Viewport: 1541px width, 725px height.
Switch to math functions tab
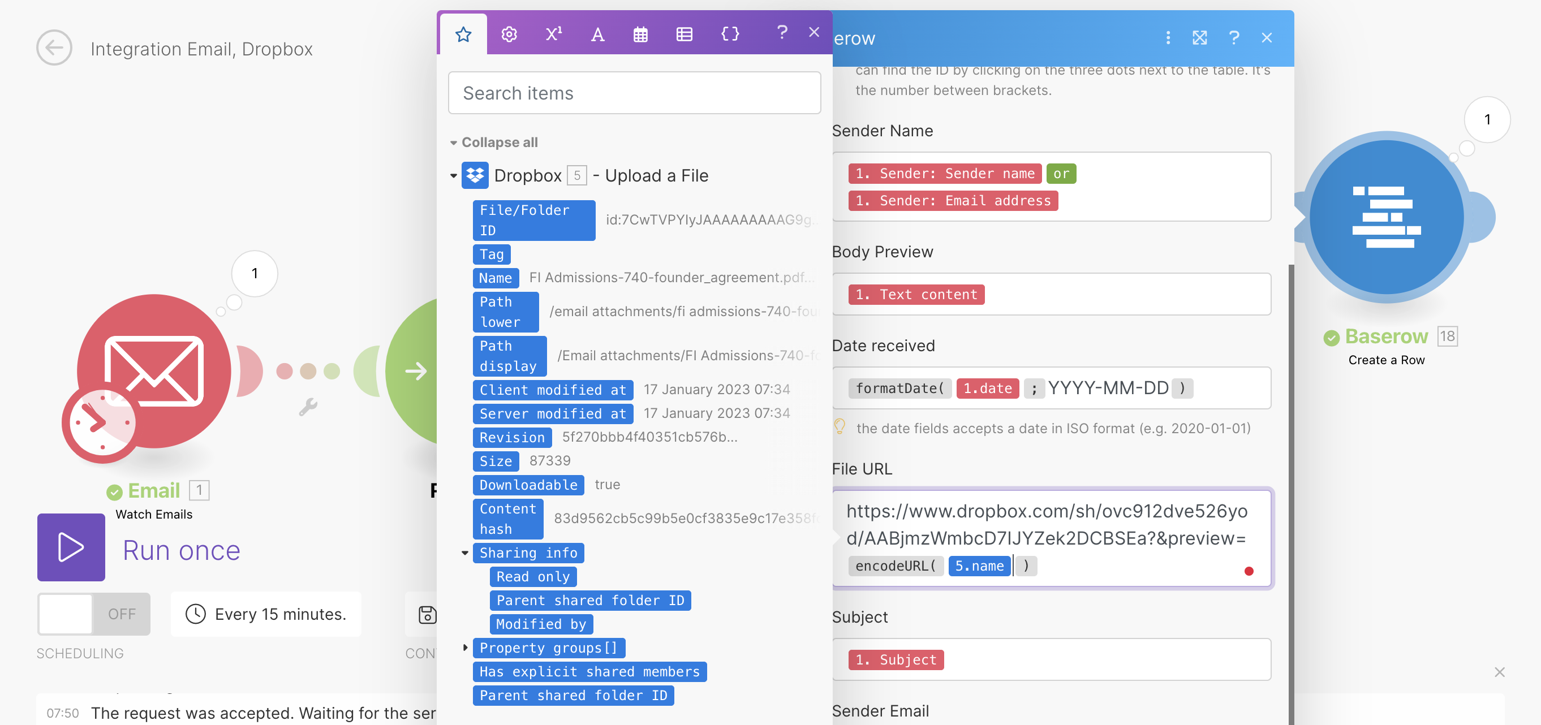(553, 34)
